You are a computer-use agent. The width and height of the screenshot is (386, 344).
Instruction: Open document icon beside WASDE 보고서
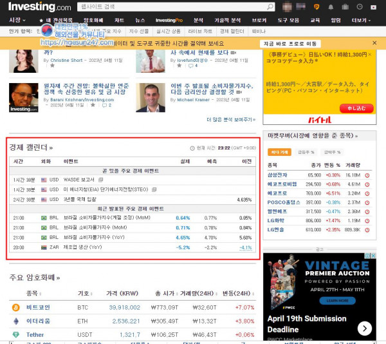point(101,180)
